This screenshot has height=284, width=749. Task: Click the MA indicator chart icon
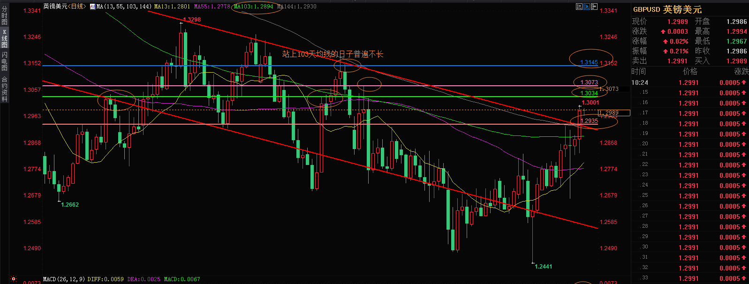click(x=92, y=7)
